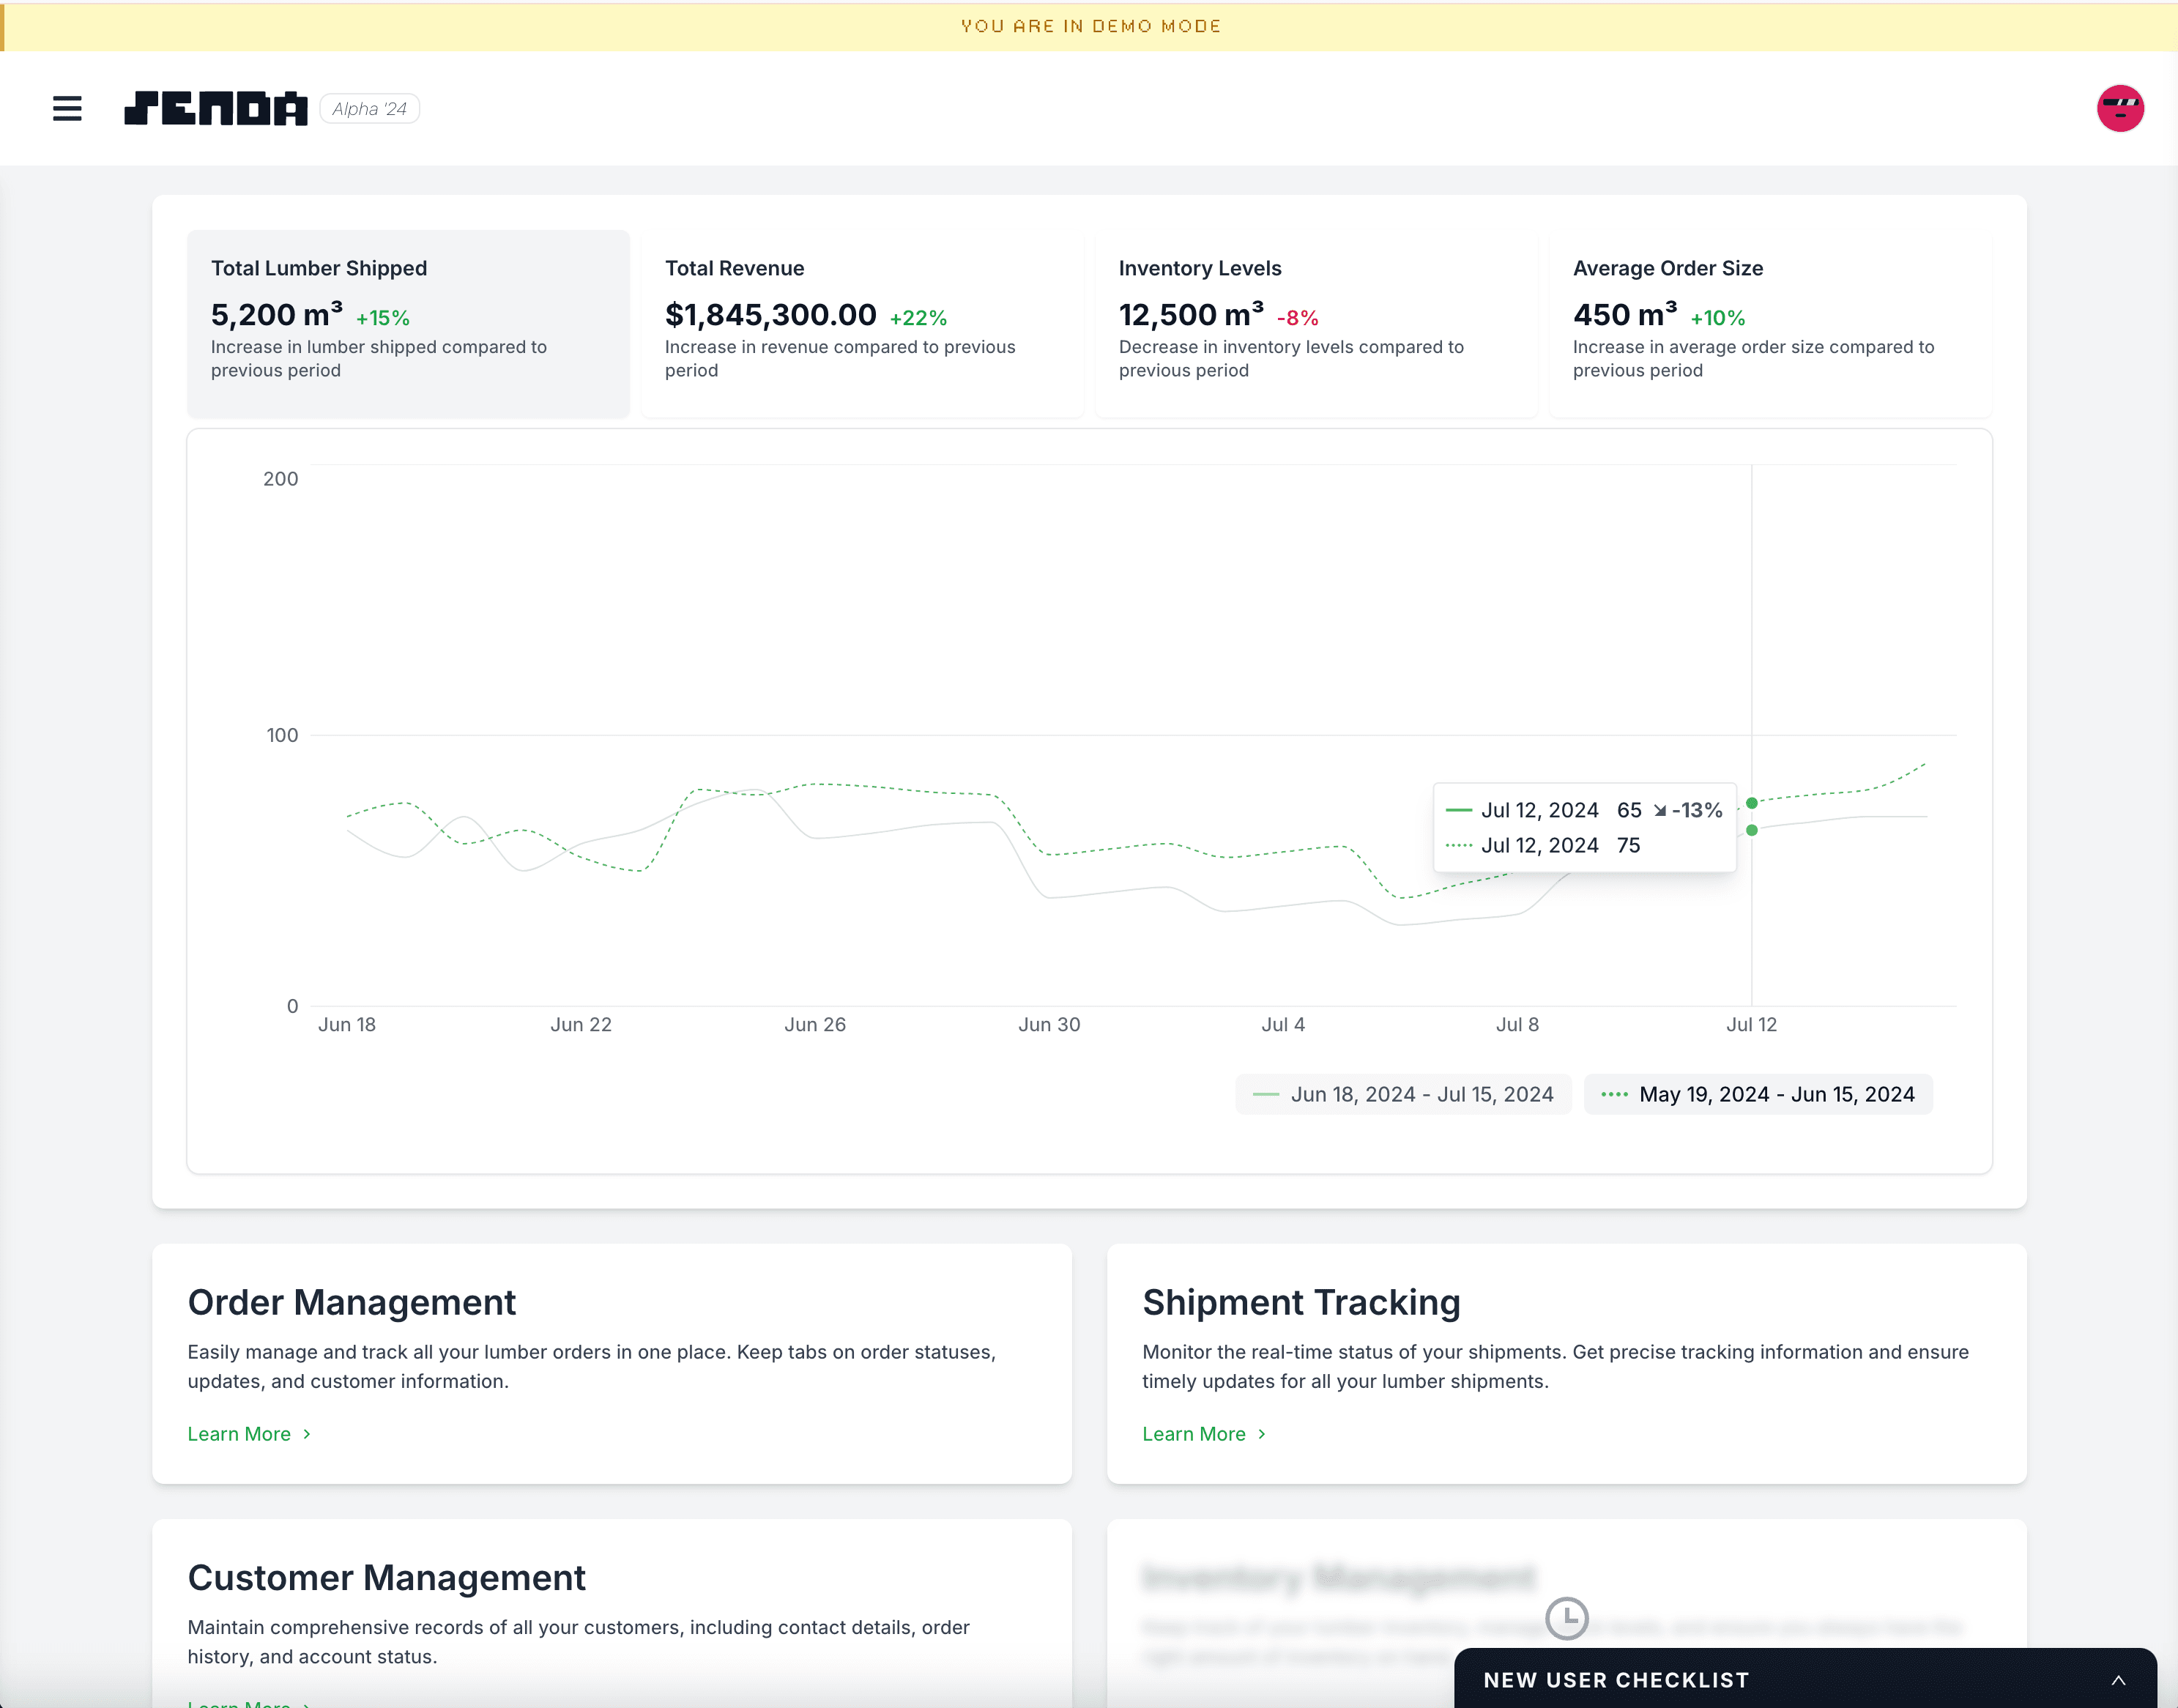Click the Order Management heading
The width and height of the screenshot is (2178, 1708).
(352, 1302)
